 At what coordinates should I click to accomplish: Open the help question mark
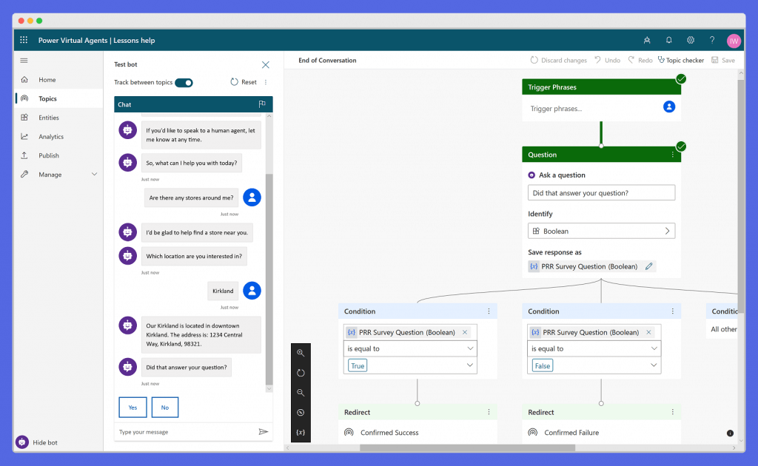click(712, 41)
